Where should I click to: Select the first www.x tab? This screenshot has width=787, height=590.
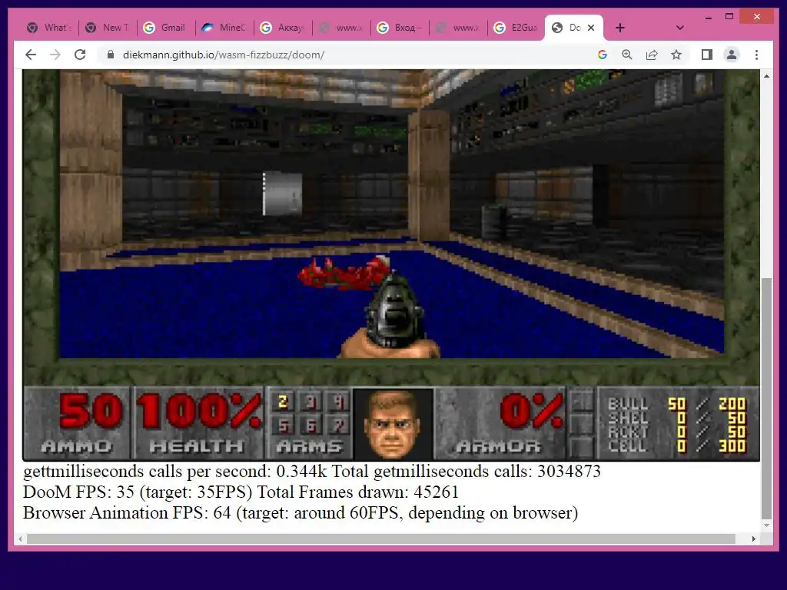click(x=340, y=28)
